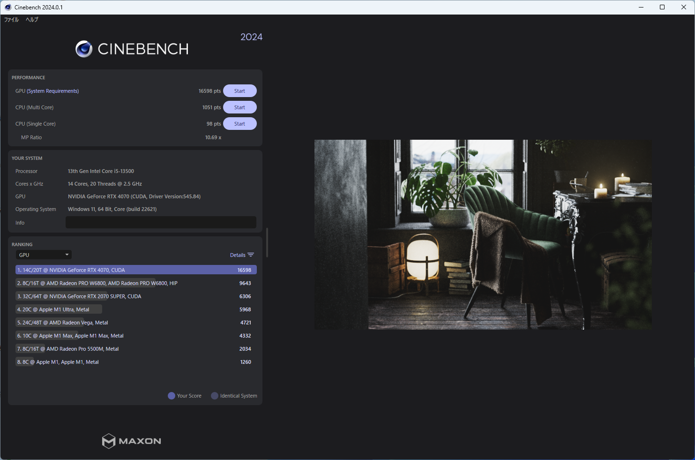This screenshot has width=695, height=460.
Task: Click the MP Ratio value 10.69 x
Action: click(x=213, y=137)
